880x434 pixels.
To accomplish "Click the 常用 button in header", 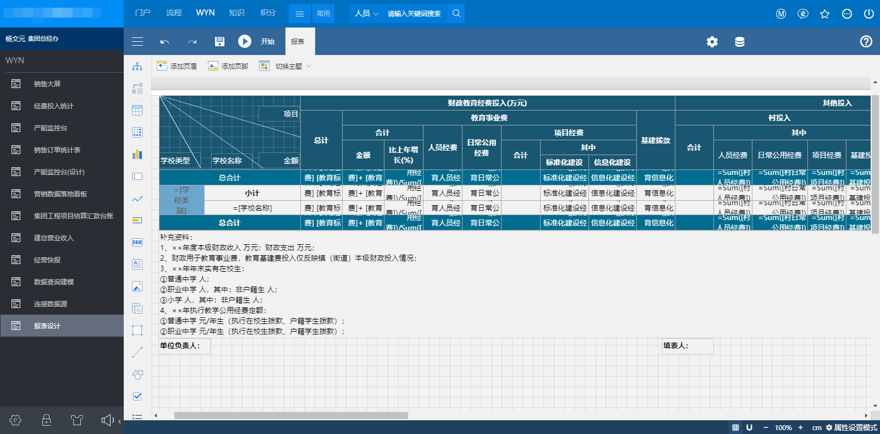I will coord(323,14).
